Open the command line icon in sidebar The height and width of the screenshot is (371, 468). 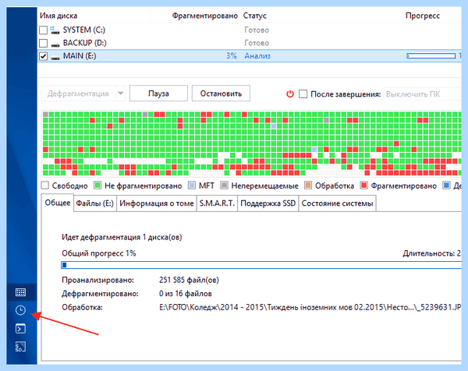pos(20,329)
